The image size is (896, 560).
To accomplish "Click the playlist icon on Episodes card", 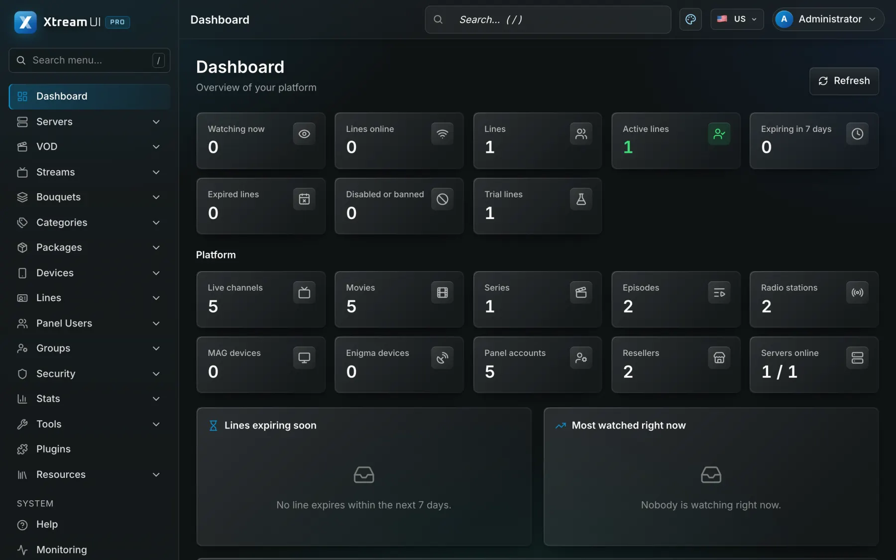I will 719,293.
